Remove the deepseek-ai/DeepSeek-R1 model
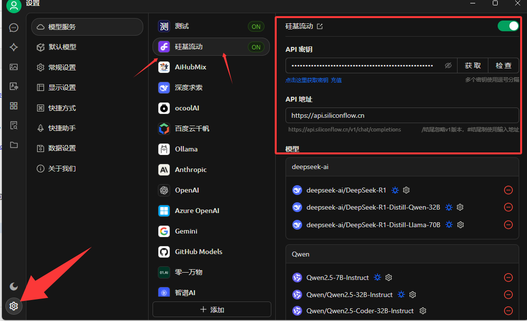527x321 pixels. 508,190
